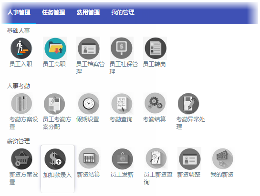Image resolution: width=260 pixels, height=196 pixels.
Task: Open the 员工转岗 document icon
Action: [156, 48]
